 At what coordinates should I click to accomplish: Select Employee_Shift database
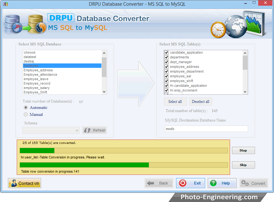coord(62,92)
